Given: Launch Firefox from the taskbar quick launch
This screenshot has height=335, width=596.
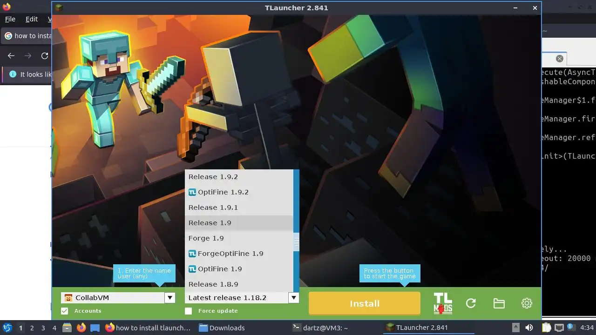Looking at the screenshot, I should (x=81, y=328).
